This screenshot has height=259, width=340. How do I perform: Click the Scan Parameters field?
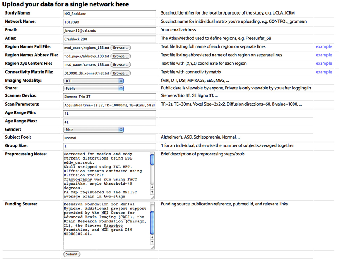tap(110, 105)
